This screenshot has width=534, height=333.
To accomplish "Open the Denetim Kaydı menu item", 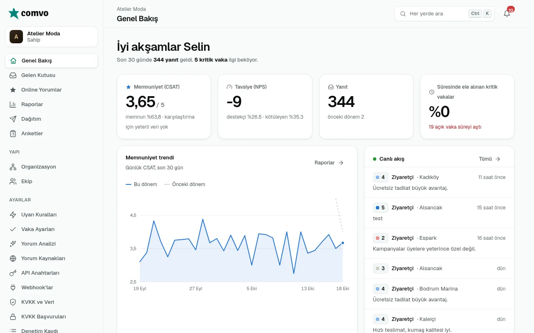I will click(x=52, y=331).
